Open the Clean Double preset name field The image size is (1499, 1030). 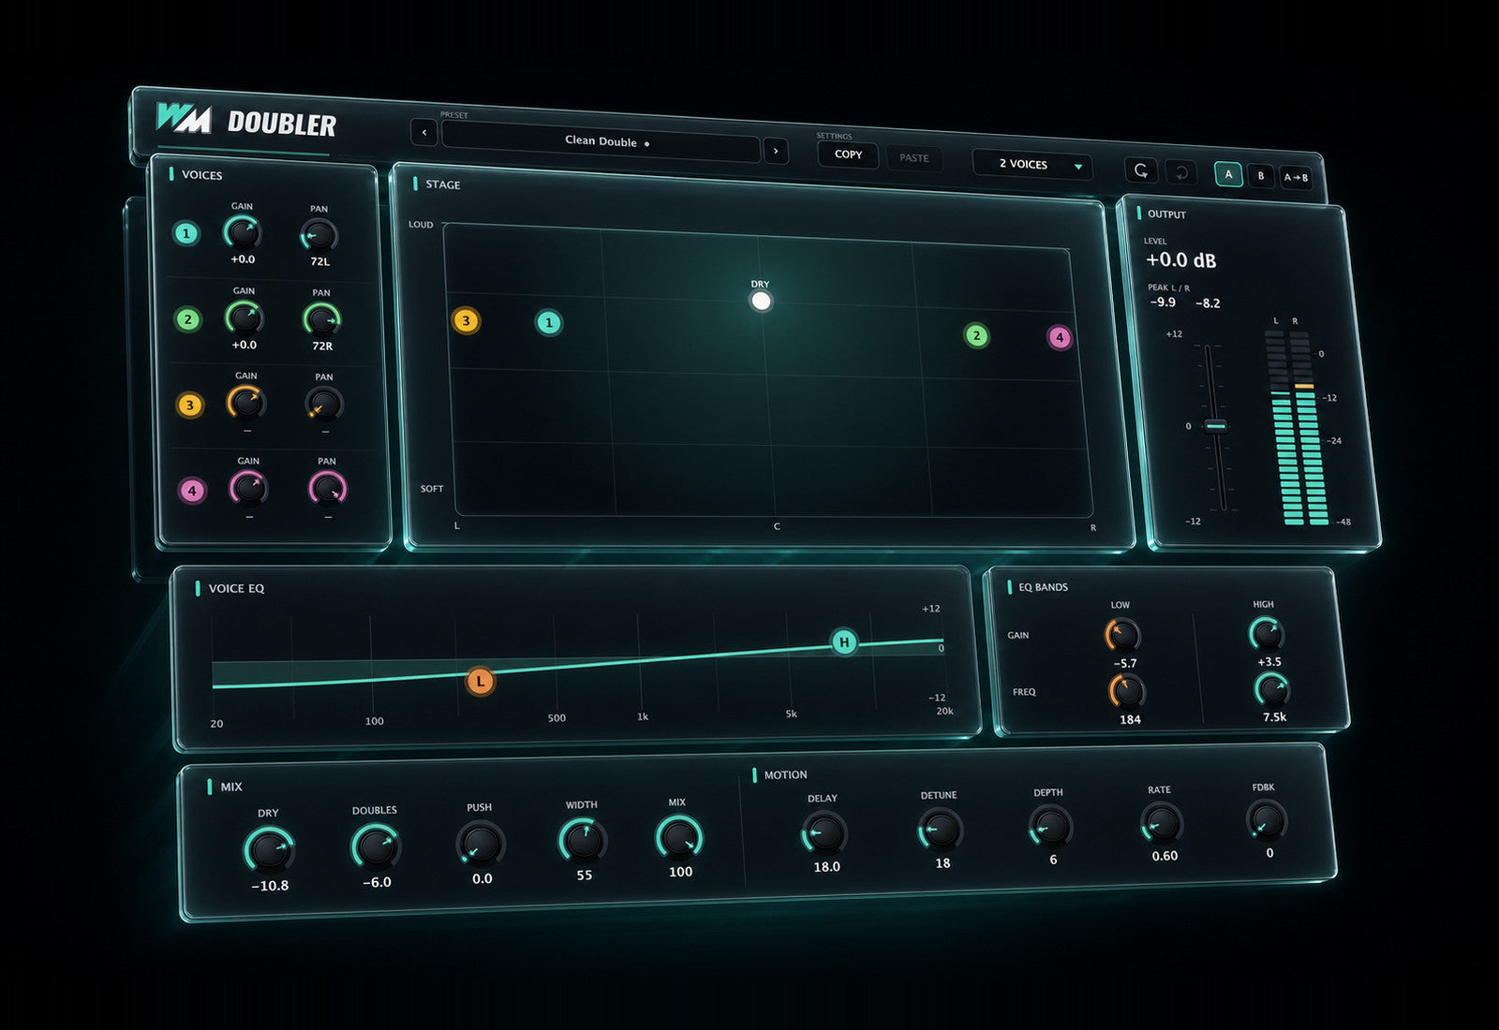(601, 141)
